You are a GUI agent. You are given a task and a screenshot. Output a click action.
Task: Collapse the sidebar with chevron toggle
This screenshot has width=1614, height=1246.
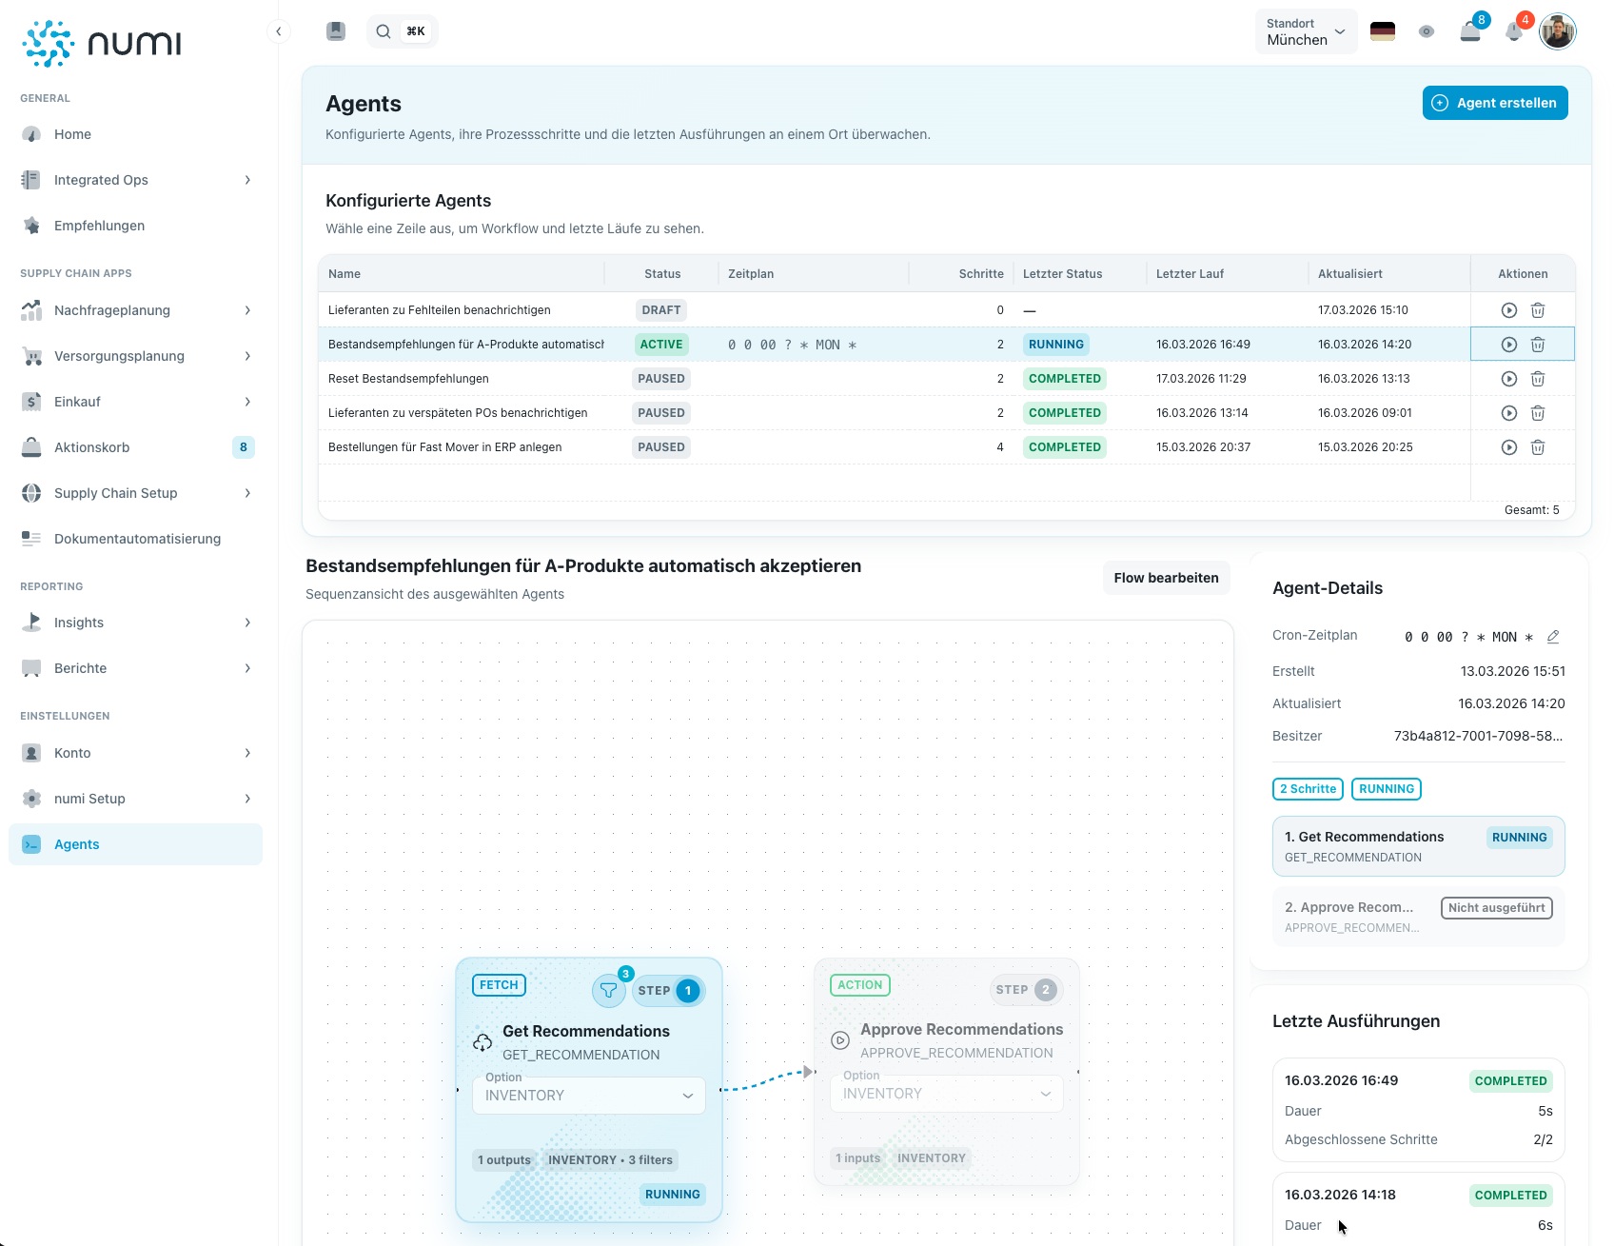pyautogui.click(x=278, y=31)
